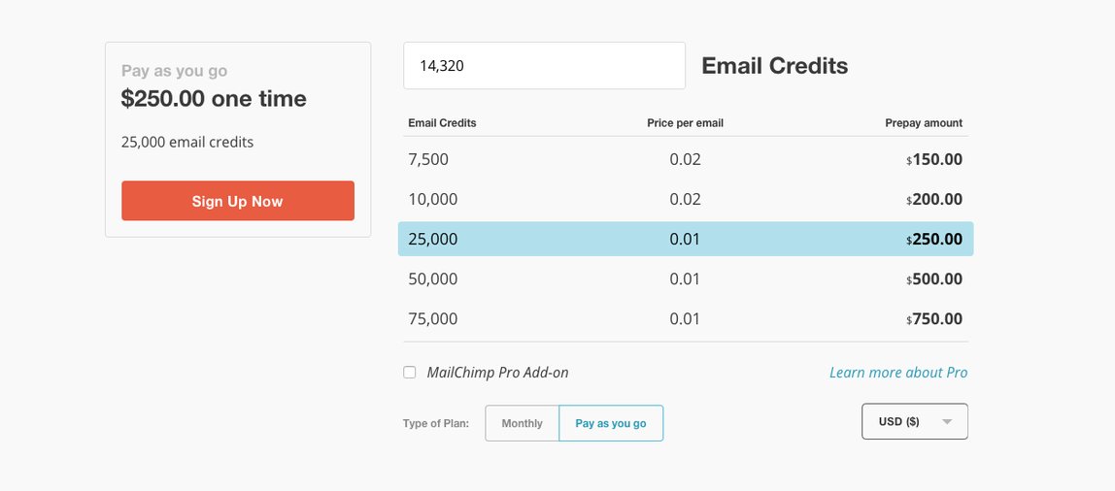
Task: Select the highlighted 25,000 credits row
Action: pos(686,239)
